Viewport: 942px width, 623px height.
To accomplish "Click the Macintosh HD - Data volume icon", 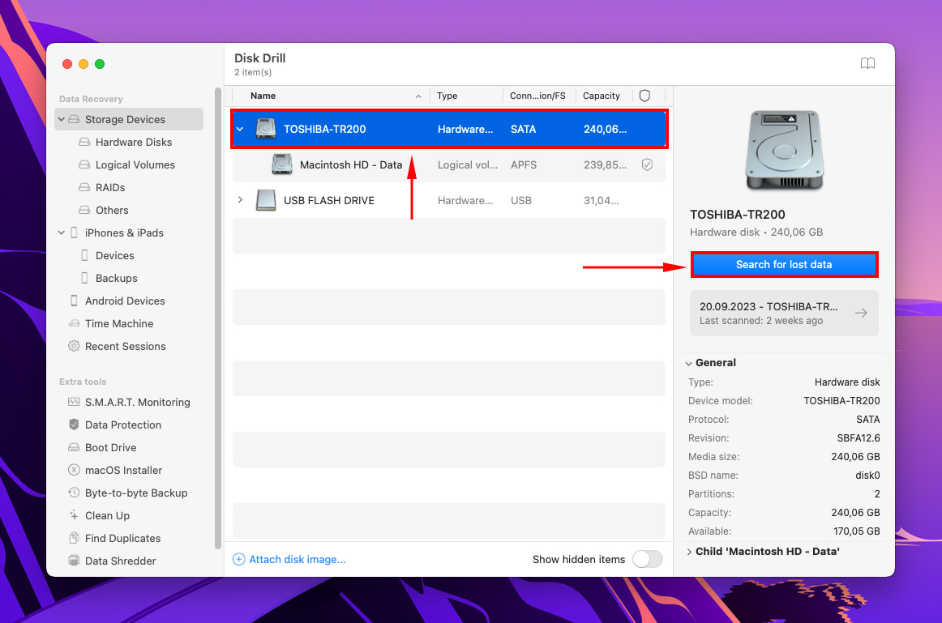I will 282,164.
